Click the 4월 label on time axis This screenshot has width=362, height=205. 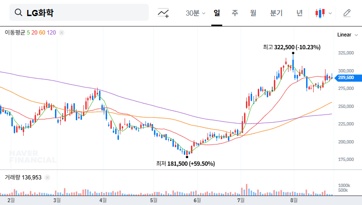pos(103,200)
